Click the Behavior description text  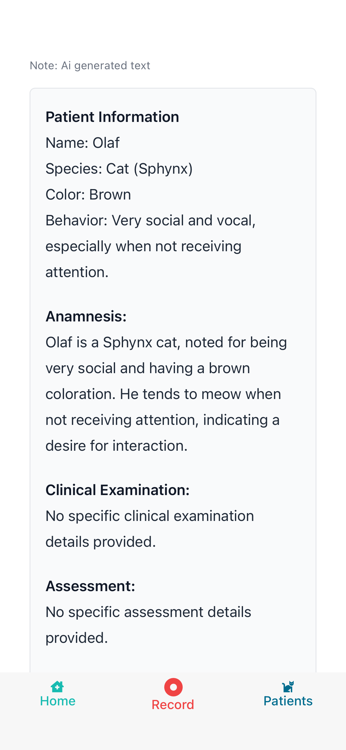[x=151, y=246]
